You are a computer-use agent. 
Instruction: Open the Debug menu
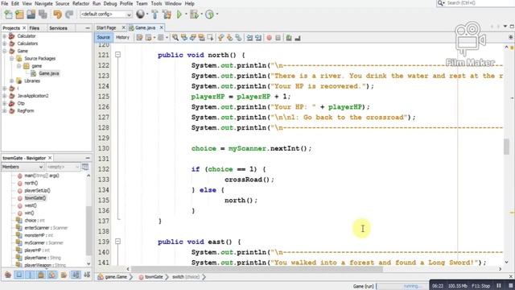110,3
